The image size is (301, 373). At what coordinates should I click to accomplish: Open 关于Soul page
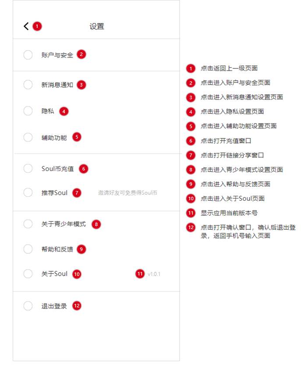[55, 274]
